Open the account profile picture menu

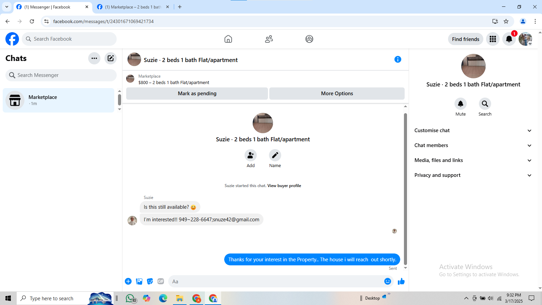point(525,39)
